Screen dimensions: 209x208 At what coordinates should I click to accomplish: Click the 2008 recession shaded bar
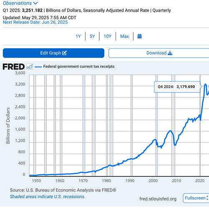pyautogui.click(x=173, y=126)
